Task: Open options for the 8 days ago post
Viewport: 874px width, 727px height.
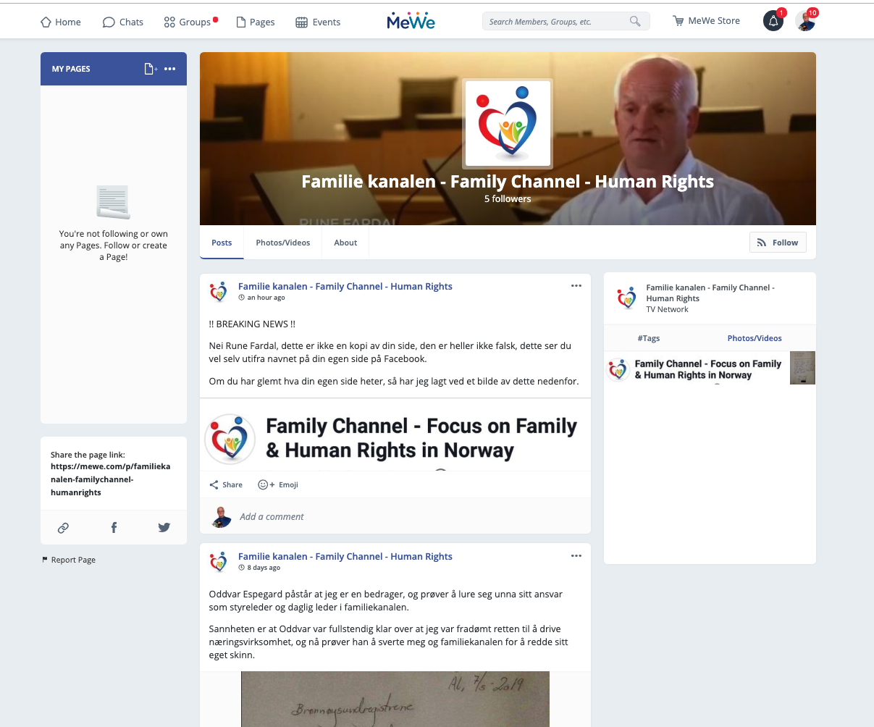Action: (x=576, y=556)
